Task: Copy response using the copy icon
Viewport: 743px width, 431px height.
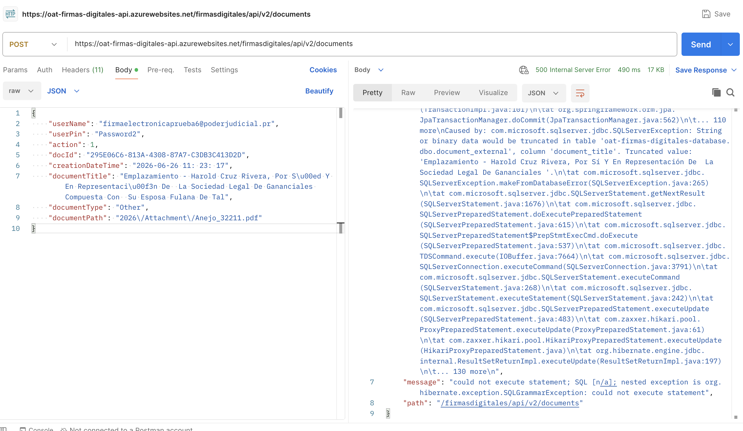Action: 716,92
